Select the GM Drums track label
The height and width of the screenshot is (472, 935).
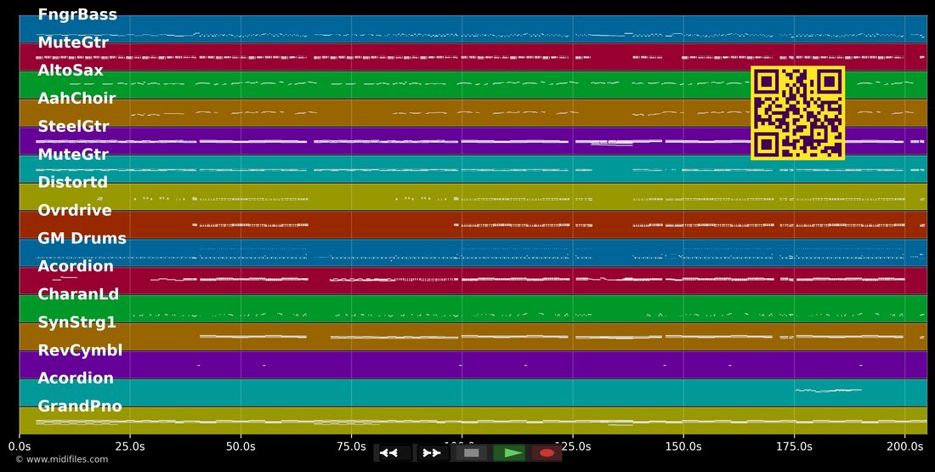coord(82,238)
